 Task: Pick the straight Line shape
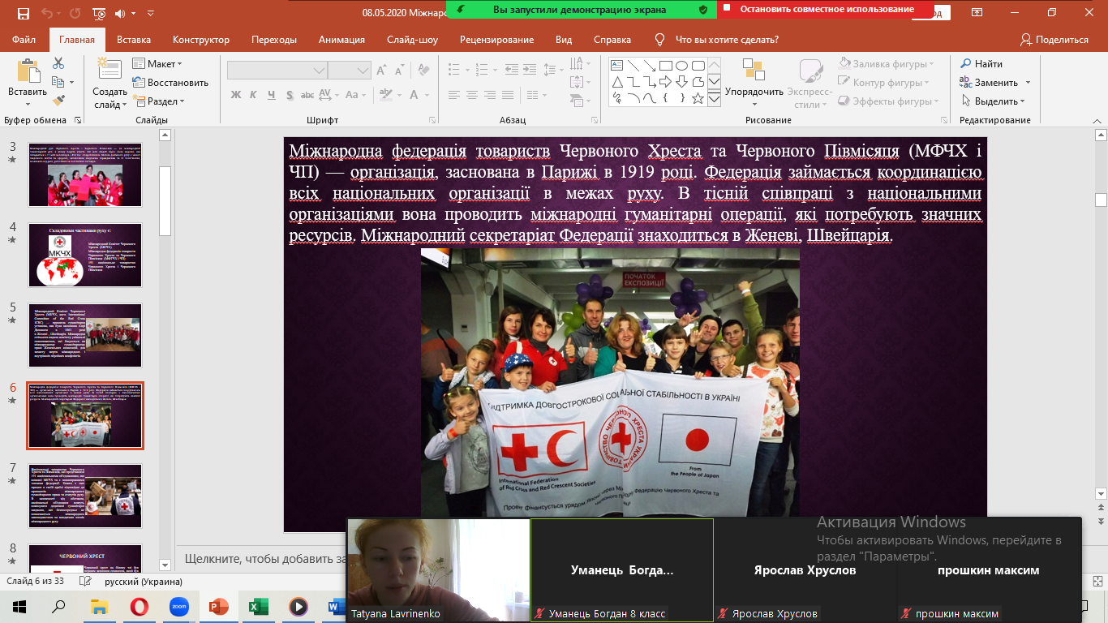(x=633, y=66)
